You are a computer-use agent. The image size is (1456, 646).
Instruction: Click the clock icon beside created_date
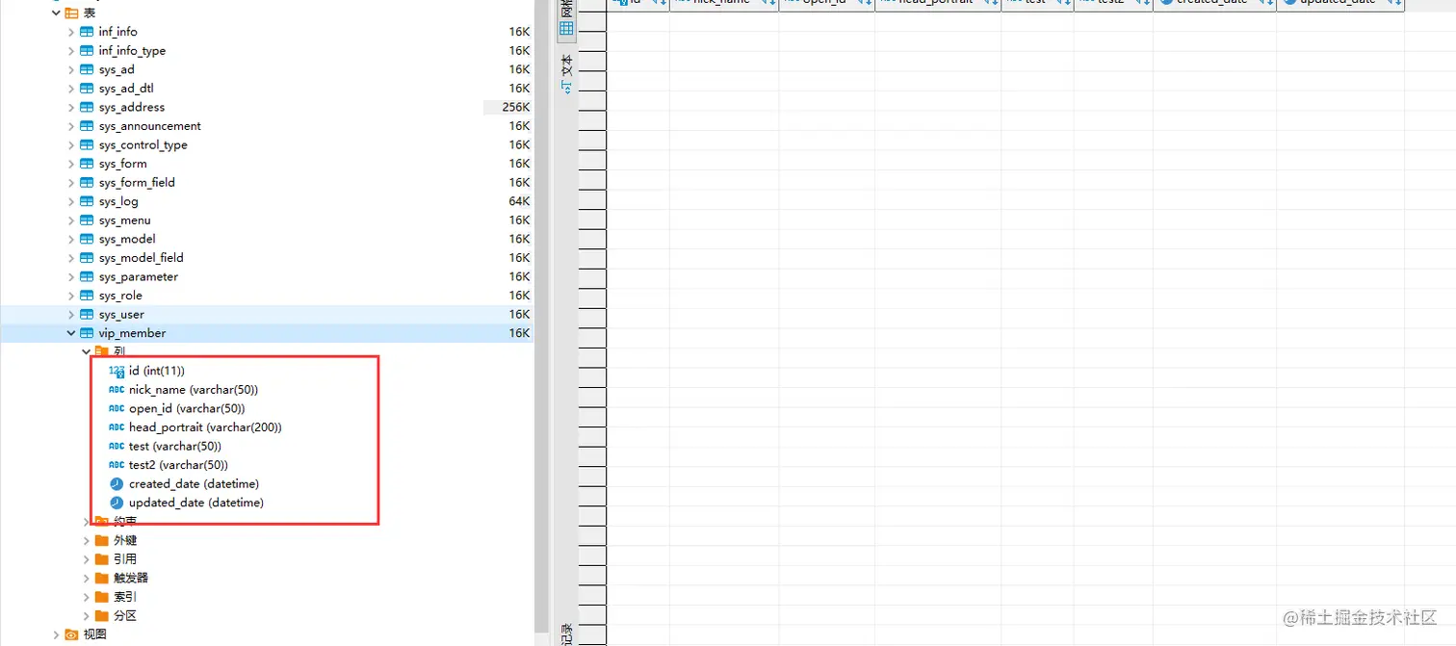coord(117,483)
